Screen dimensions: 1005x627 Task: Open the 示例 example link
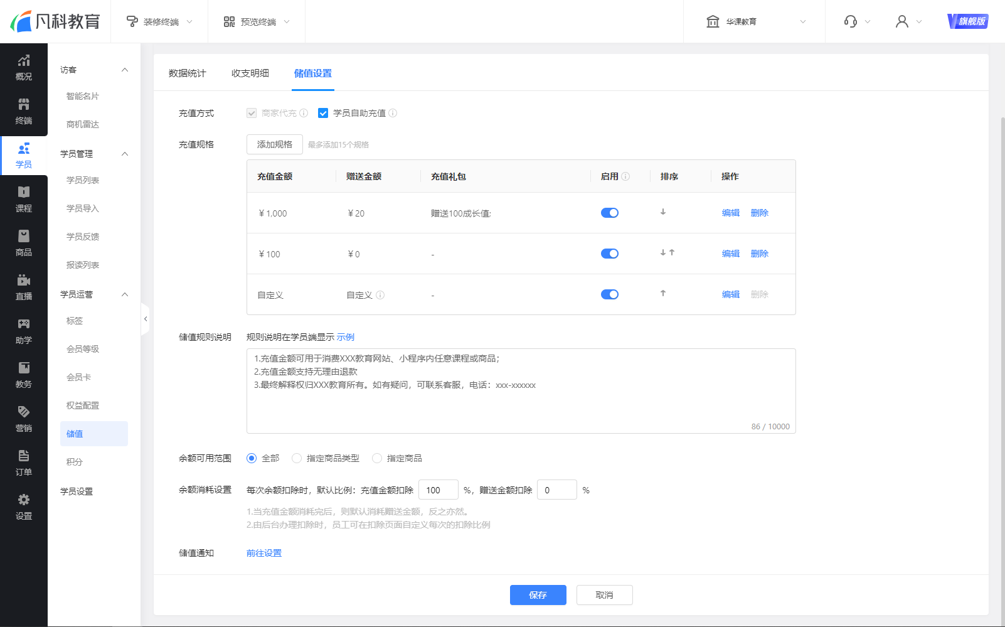point(346,337)
